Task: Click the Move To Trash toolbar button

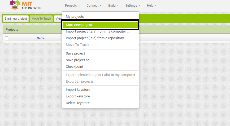Action: point(41,19)
